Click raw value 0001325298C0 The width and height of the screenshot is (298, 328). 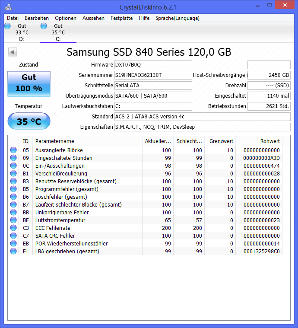pos(262,252)
